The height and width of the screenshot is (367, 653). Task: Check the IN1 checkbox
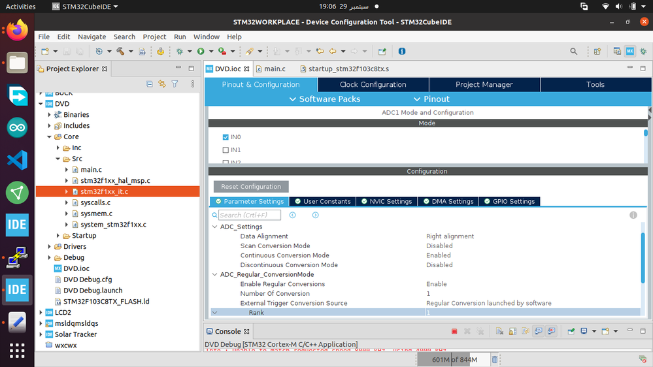pyautogui.click(x=226, y=150)
